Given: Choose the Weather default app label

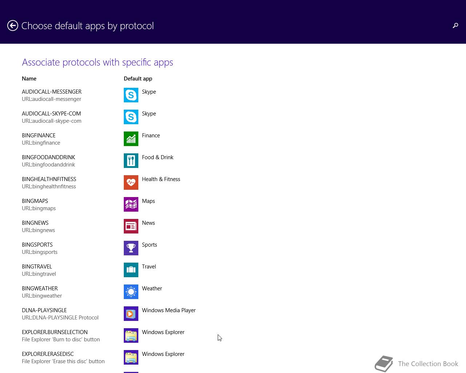Looking at the screenshot, I should [152, 288].
